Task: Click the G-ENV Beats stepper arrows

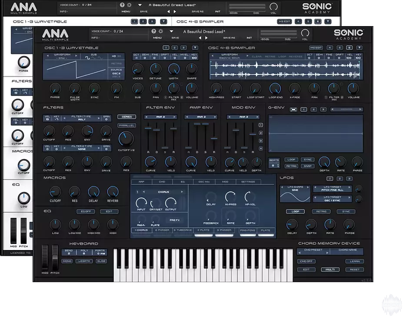Action: tap(278, 166)
